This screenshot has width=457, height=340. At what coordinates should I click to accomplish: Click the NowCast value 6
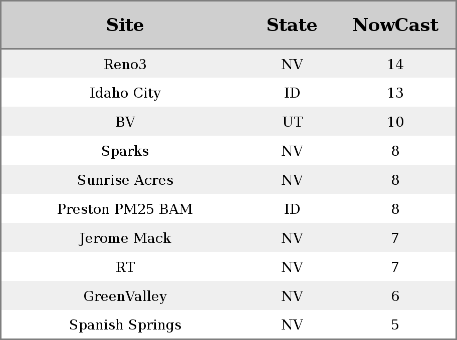[395, 296]
